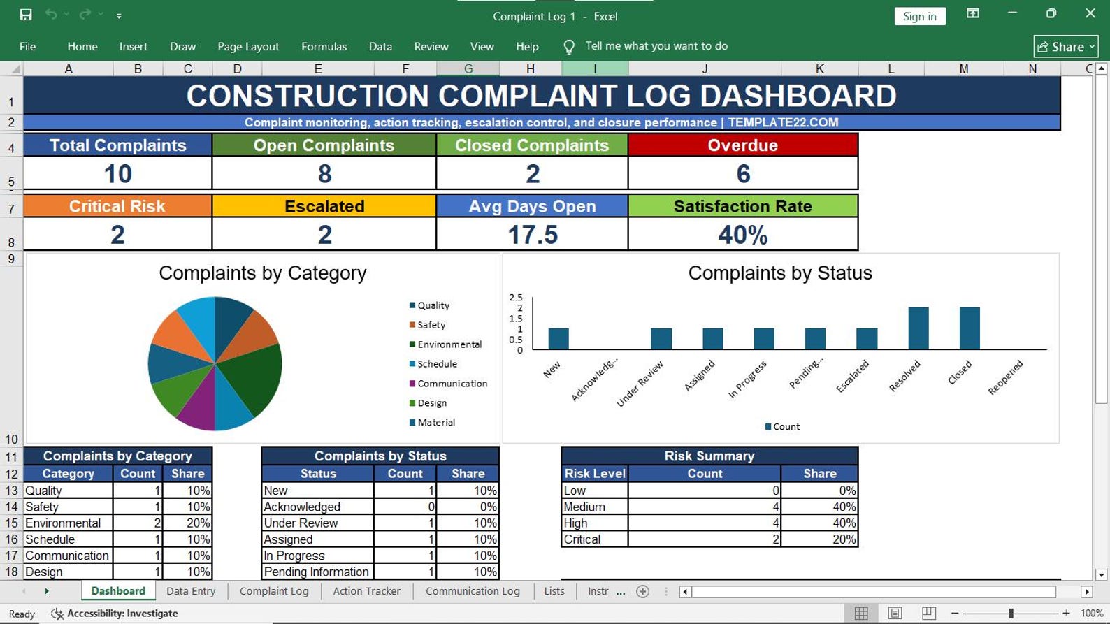Click the zoom slider handle
This screenshot has height=624, width=1110.
click(x=1011, y=614)
